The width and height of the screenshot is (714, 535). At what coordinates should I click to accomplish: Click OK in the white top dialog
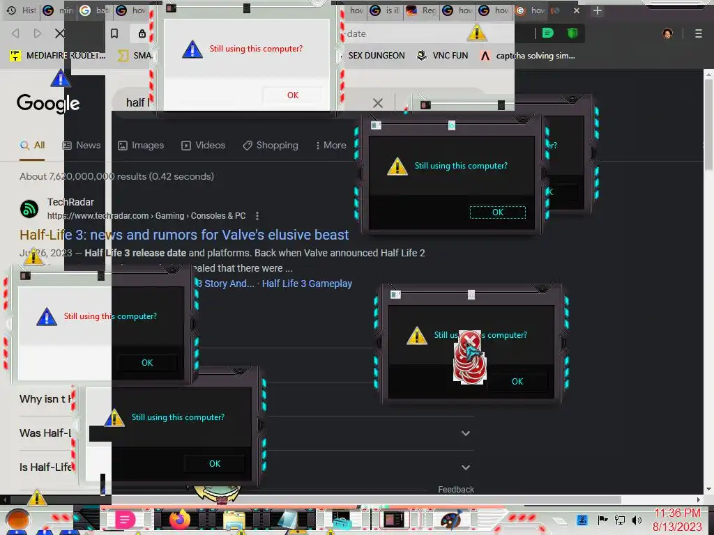coord(293,95)
